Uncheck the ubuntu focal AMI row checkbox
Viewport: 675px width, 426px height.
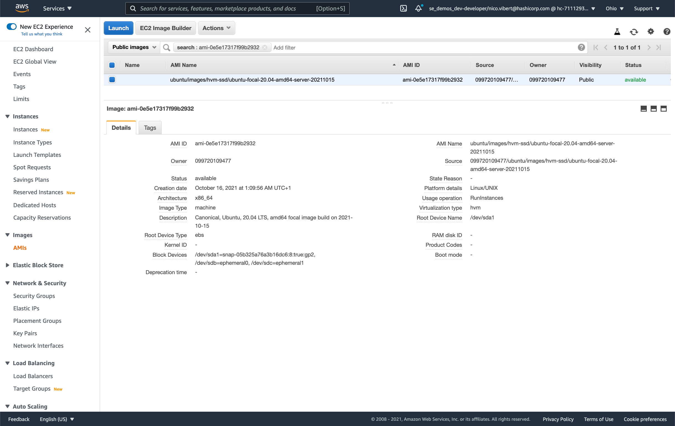[x=112, y=80]
